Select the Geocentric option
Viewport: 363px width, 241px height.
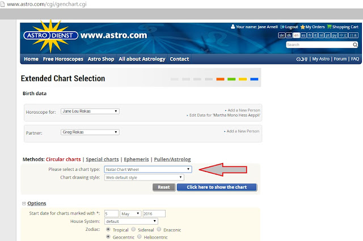tap(108, 236)
